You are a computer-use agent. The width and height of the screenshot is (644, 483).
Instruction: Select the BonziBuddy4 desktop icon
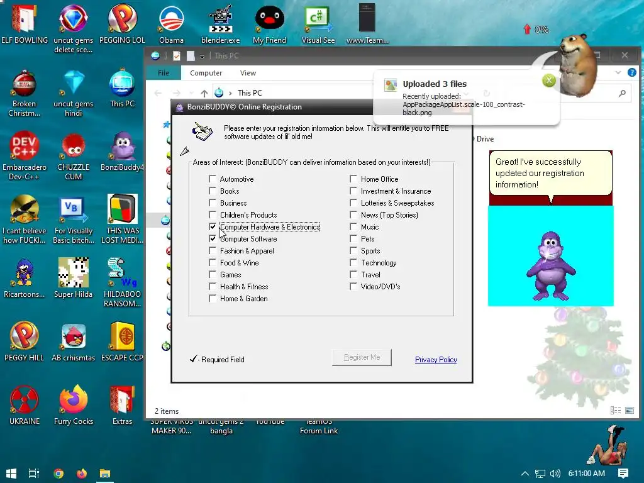[123, 152]
